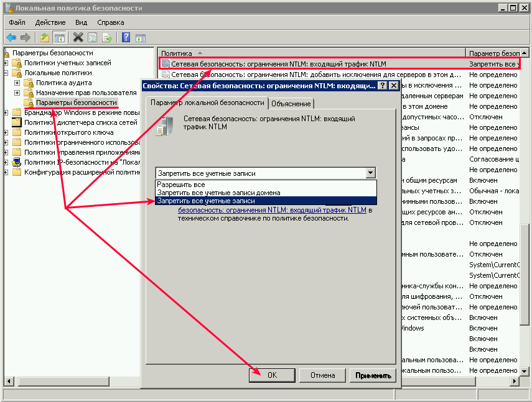The height and width of the screenshot is (402, 532).
Task: Choose 'Разрешить все' from the list
Action: (181, 185)
